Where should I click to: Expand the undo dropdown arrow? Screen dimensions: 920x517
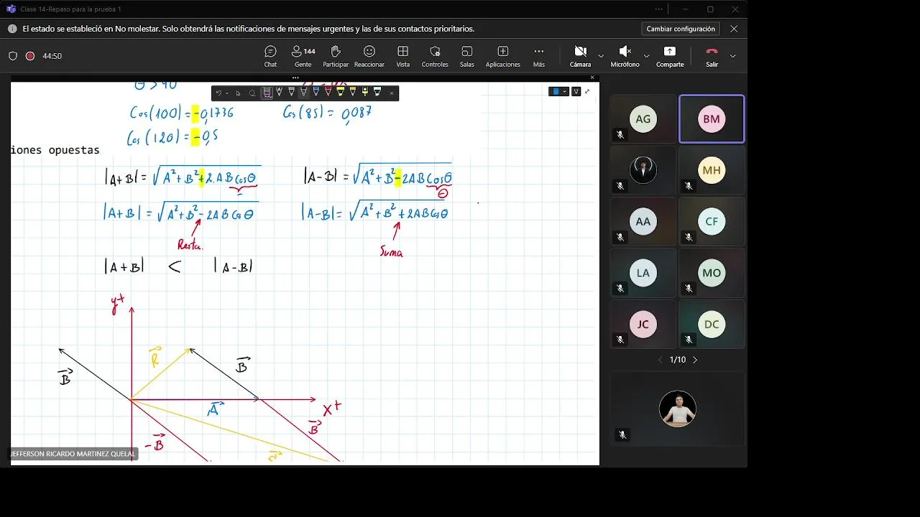coord(227,93)
